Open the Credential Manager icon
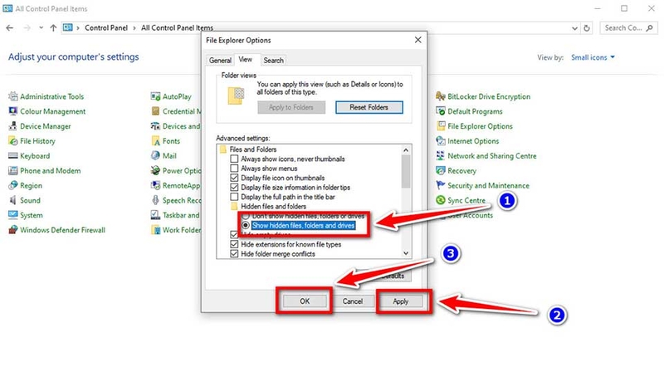The width and height of the screenshot is (664, 372). point(155,111)
